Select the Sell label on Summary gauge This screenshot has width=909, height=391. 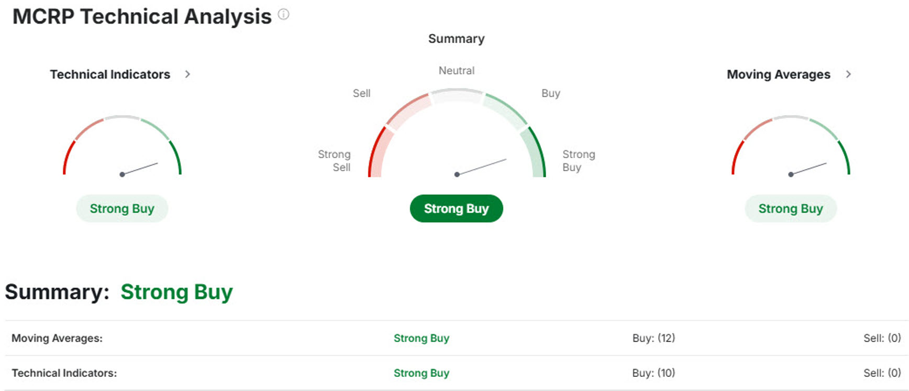click(x=361, y=93)
